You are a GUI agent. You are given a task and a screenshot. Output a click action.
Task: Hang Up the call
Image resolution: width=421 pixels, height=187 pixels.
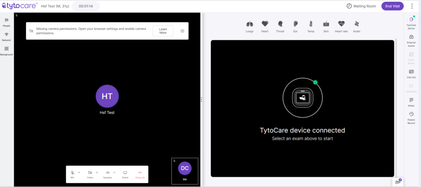[x=140, y=174]
